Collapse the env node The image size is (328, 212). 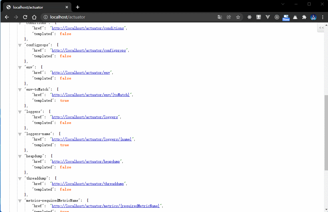[20, 68]
